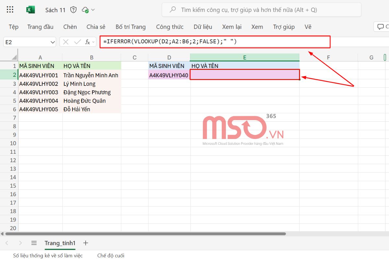This screenshot has height=259, width=389.
Task: Select cell A4K49VLHY003
Action: 40,92
